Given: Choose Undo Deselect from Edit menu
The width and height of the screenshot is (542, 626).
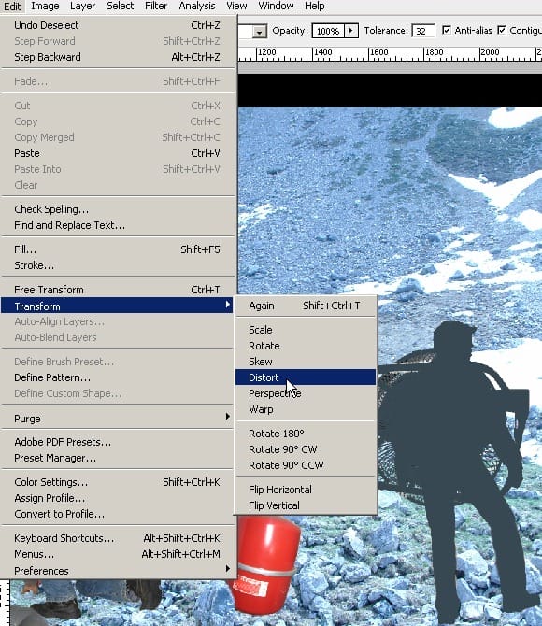Looking at the screenshot, I should (x=117, y=25).
